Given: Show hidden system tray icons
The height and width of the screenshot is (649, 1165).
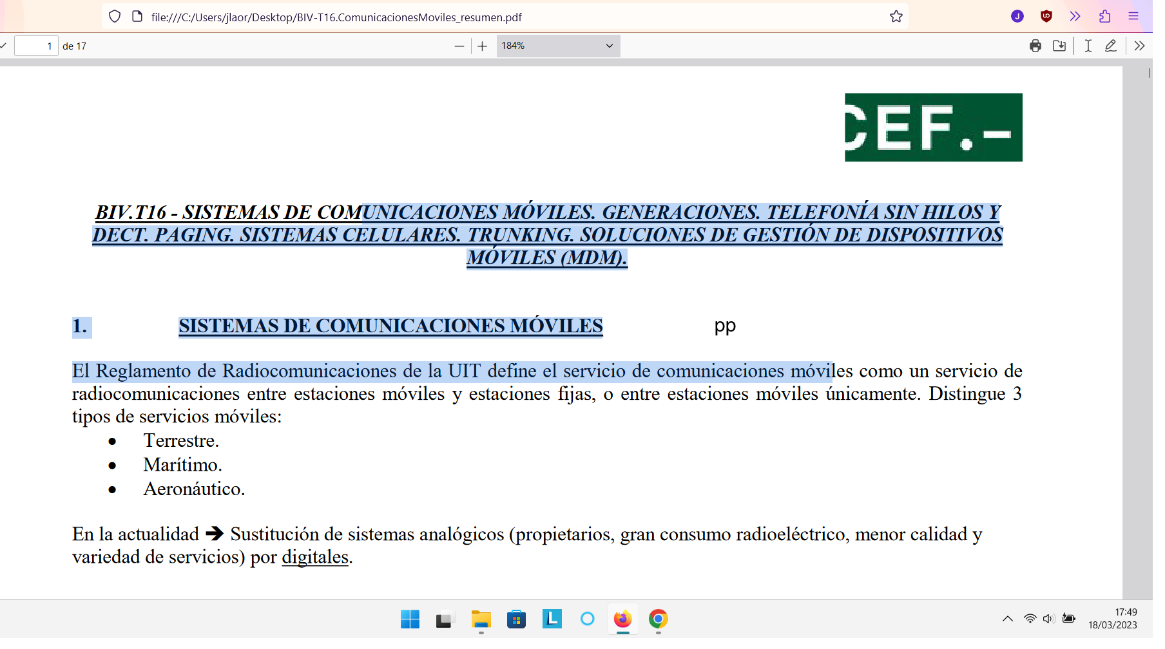Looking at the screenshot, I should (x=1008, y=619).
